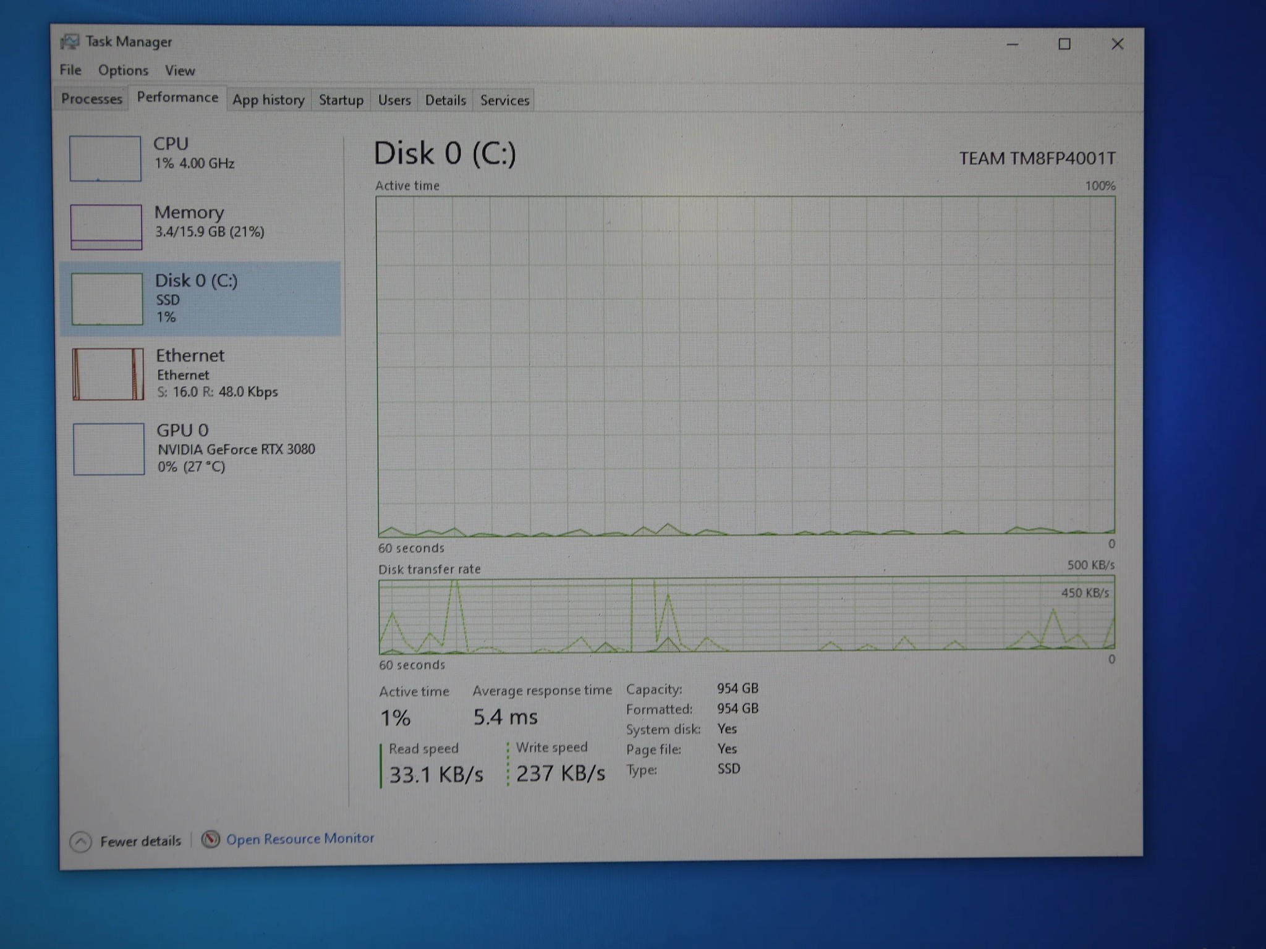Click the Average response time 5.4 ms value
1266x949 pixels.
tap(506, 717)
